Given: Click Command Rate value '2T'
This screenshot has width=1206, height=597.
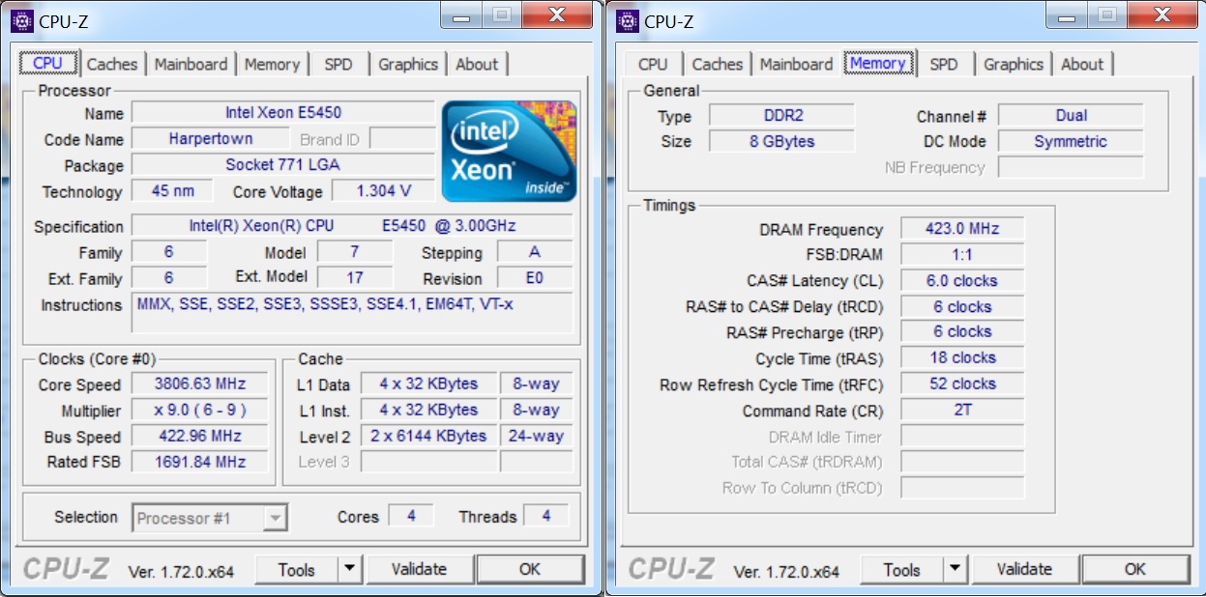Looking at the screenshot, I should 962,411.
